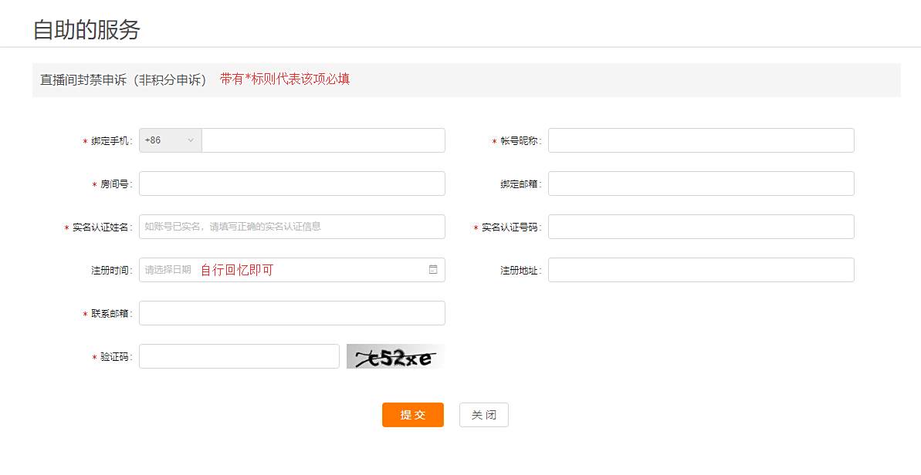Focus the 注册地址 input field
The height and width of the screenshot is (475, 921).
point(701,270)
